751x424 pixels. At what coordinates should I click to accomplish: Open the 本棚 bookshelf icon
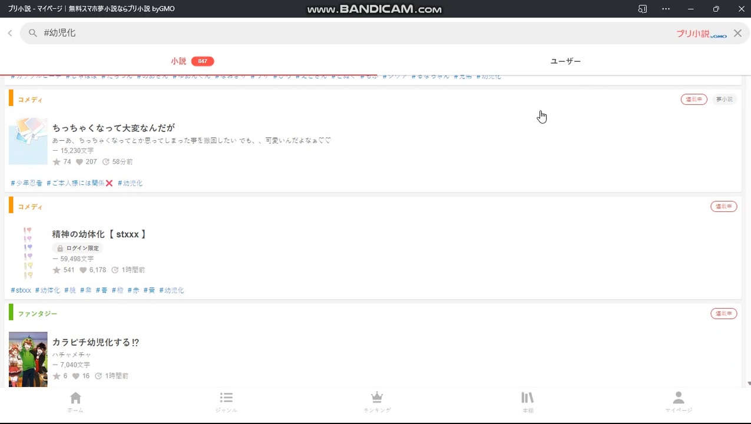click(527, 402)
